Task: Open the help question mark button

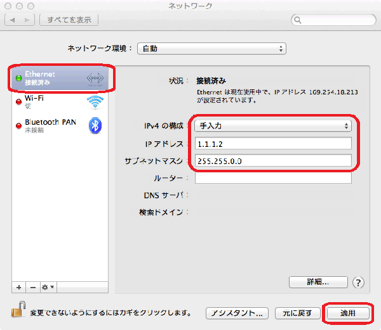Action: [358, 282]
